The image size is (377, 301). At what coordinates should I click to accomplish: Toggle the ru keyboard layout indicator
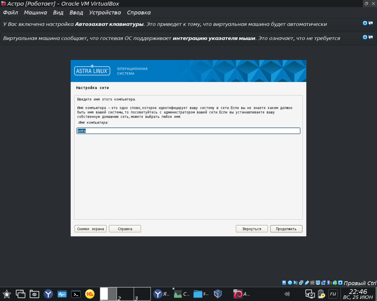coord(333,294)
